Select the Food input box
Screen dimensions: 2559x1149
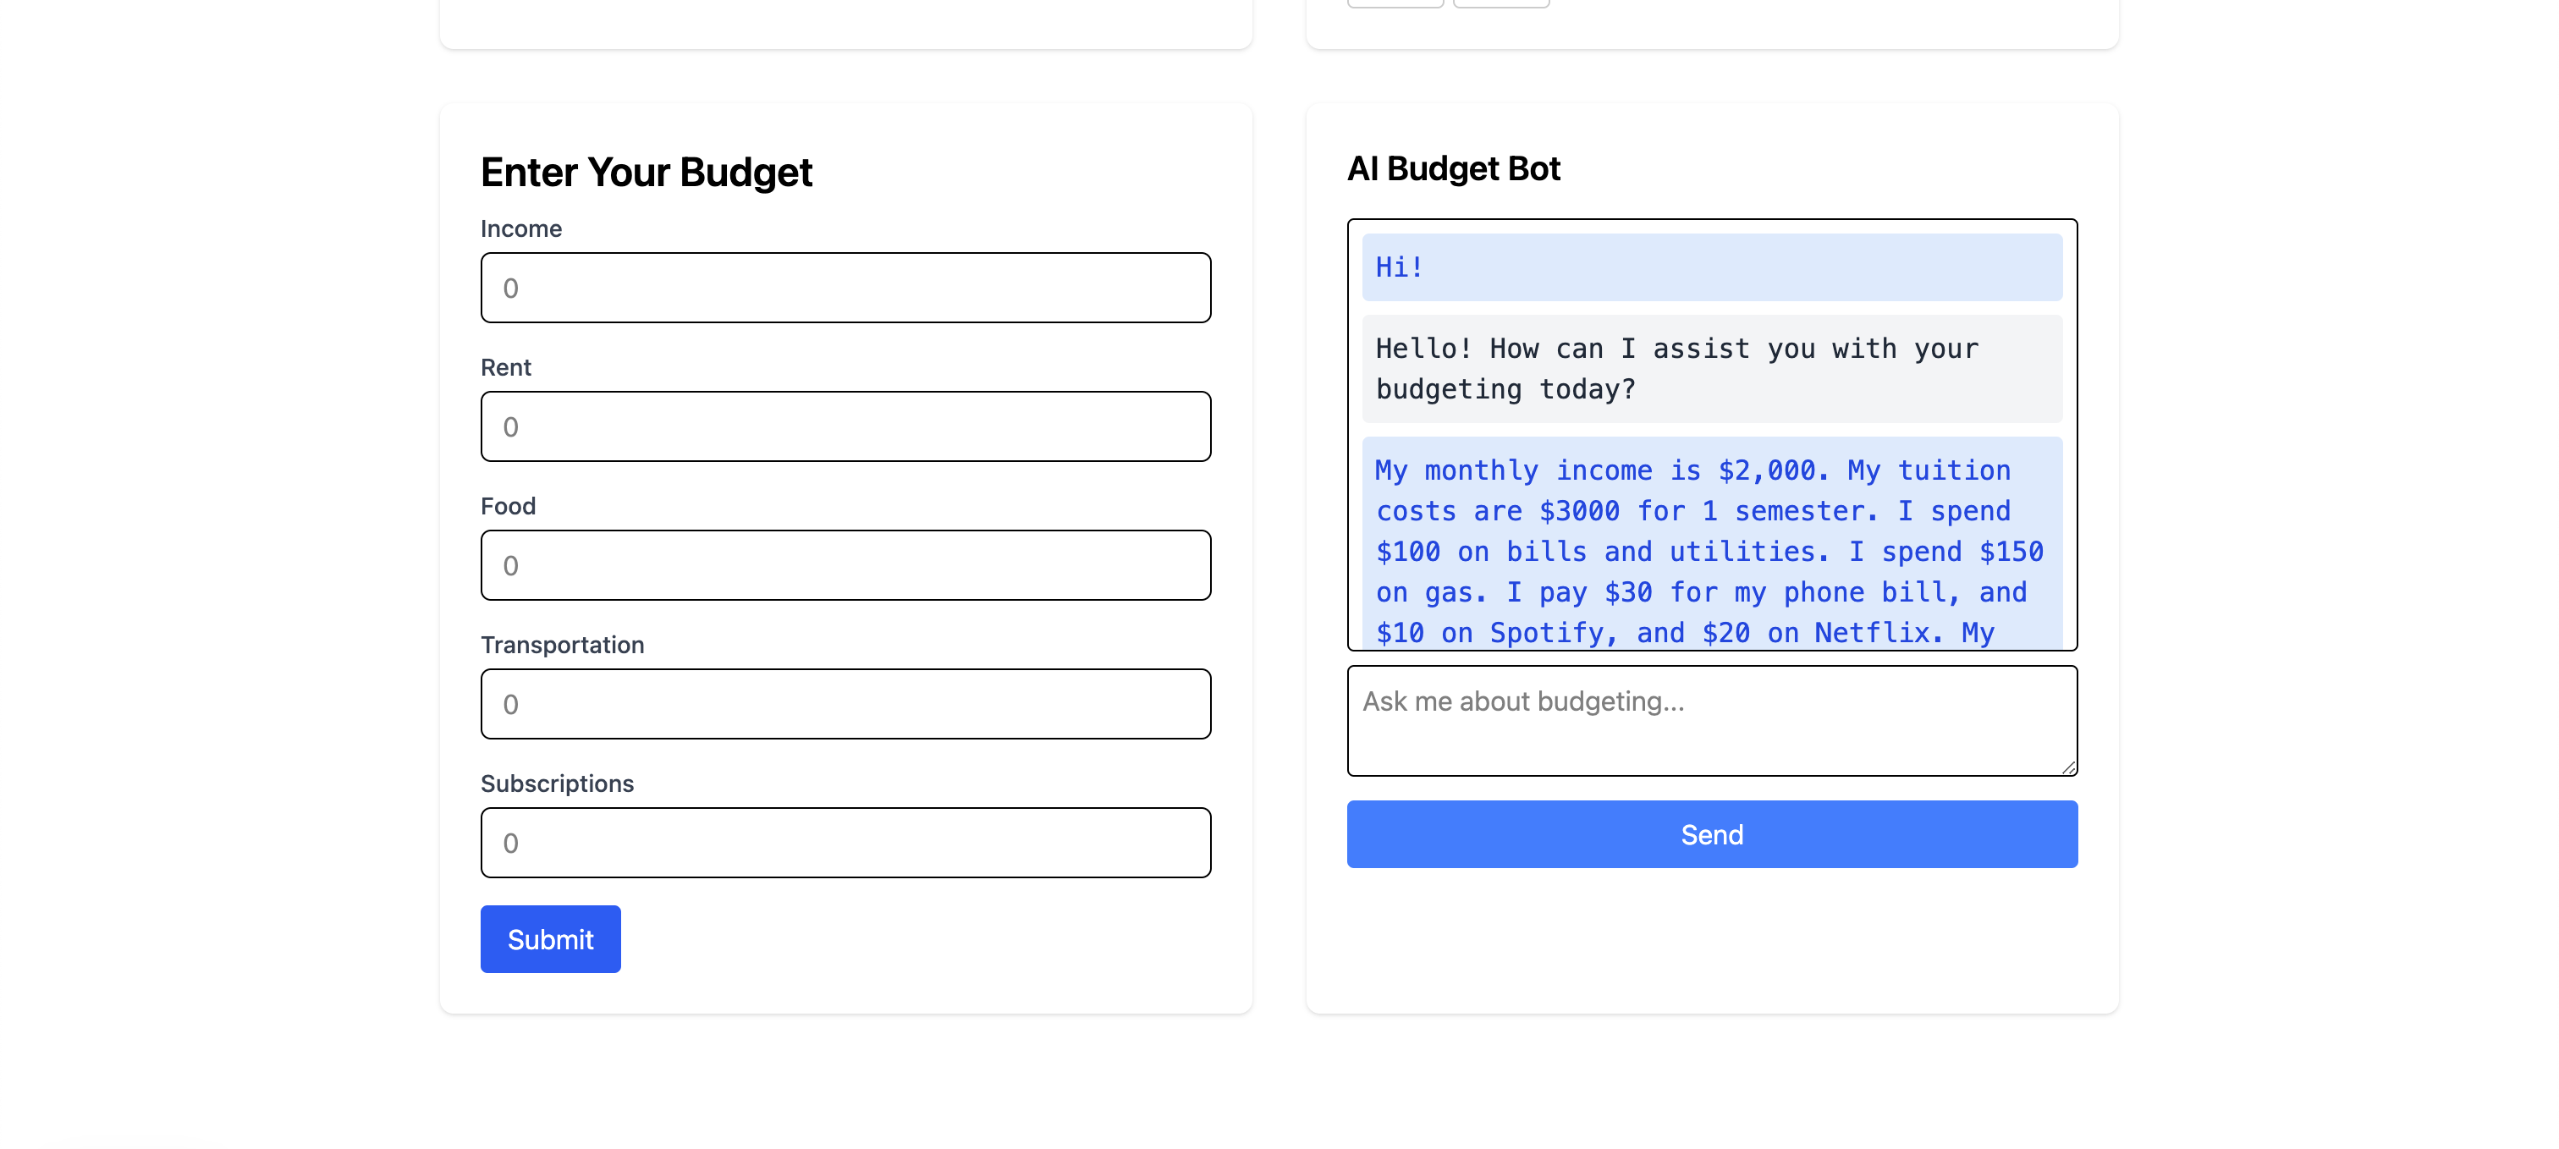845,565
